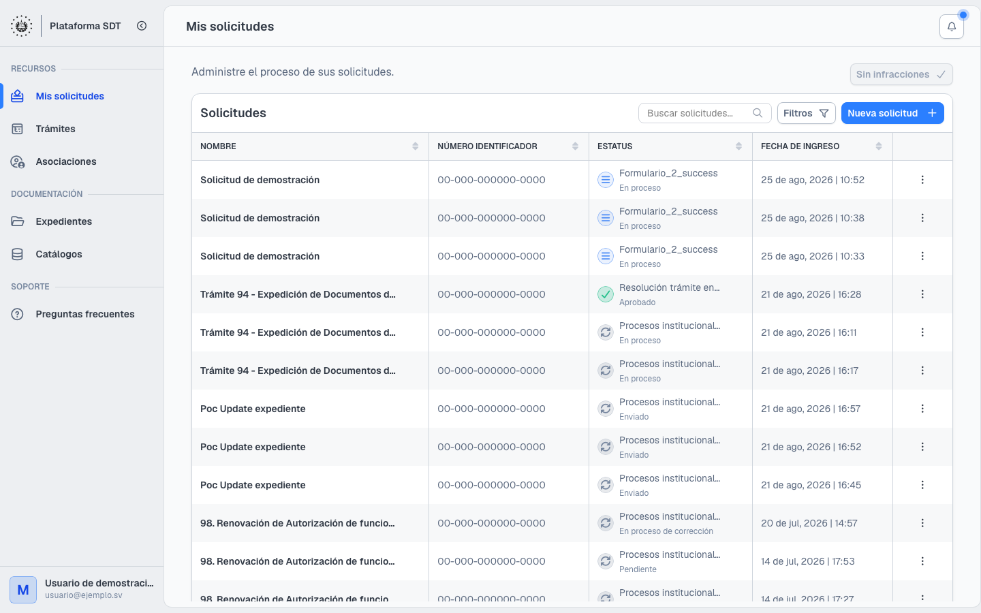Open Preguntas frecuentes page

pos(84,314)
